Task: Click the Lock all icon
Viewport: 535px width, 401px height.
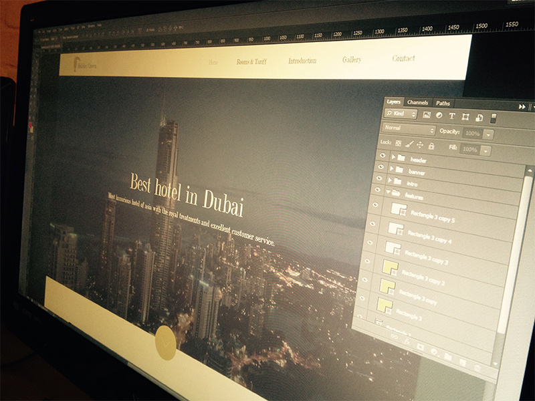Action: [431, 146]
